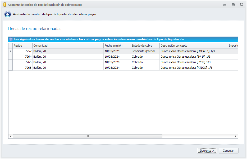Image resolution: width=247 pixels, height=159 pixels.
Task: Click date 10/03/2024 in row 7265
Action: [117, 62]
